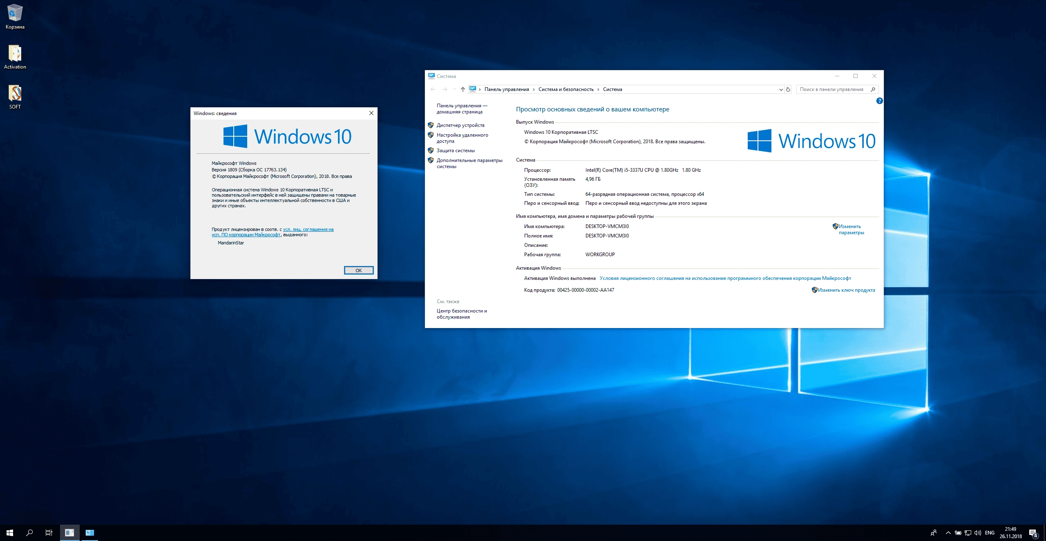Click the WORKGROUP value
The image size is (1046, 541).
coord(600,255)
